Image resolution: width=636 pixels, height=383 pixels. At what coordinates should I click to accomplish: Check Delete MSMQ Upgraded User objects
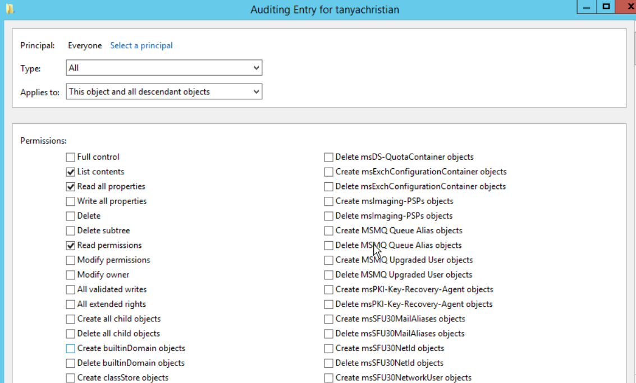tap(328, 275)
